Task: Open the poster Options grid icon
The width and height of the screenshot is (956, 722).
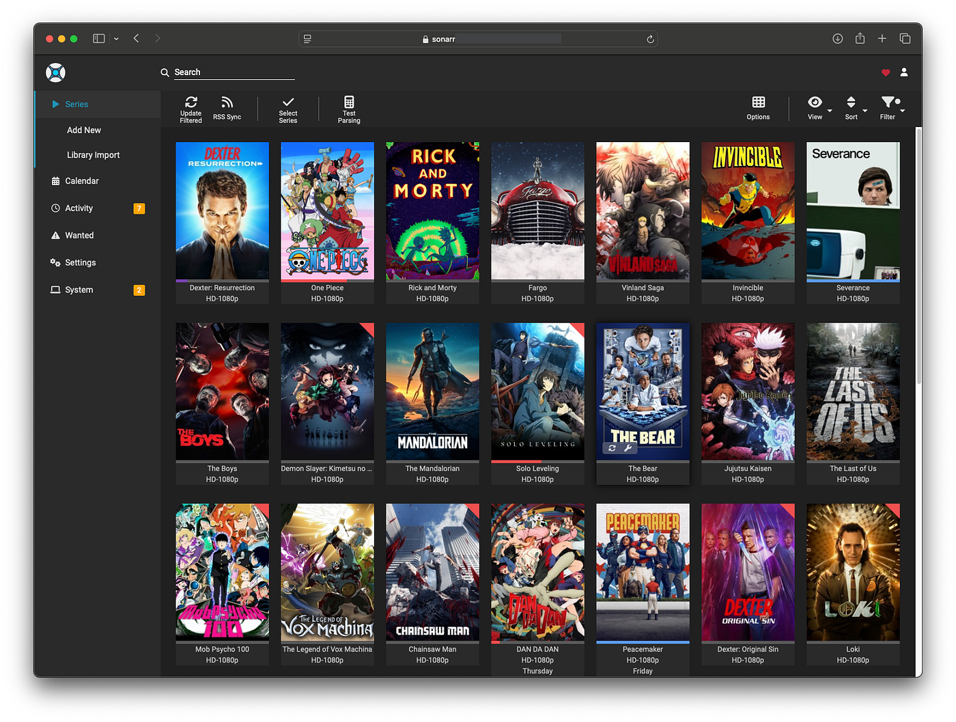Action: [x=758, y=102]
